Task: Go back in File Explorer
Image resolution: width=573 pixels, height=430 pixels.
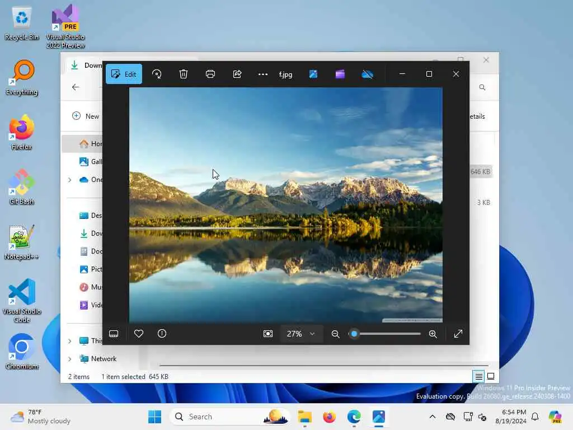Action: coord(76,87)
